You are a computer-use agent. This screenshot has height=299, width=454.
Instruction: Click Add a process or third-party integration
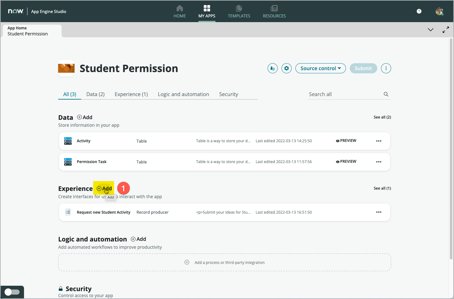[225, 262]
